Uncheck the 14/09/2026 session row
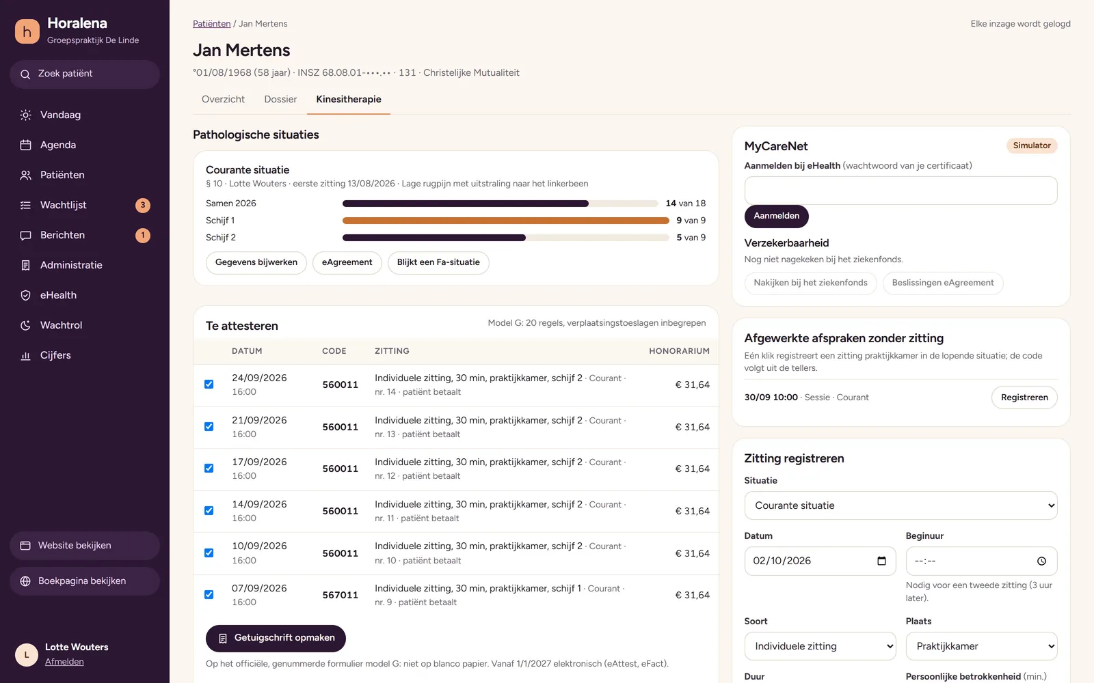This screenshot has width=1094, height=683. coord(209,511)
